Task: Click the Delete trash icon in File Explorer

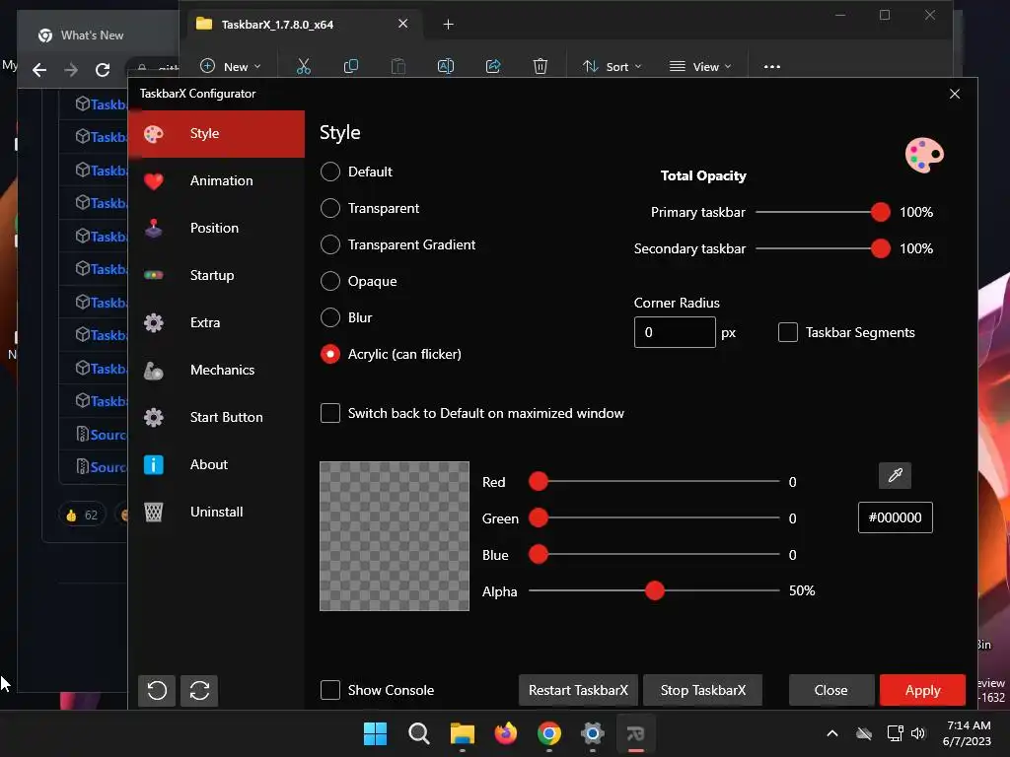Action: [x=541, y=66]
